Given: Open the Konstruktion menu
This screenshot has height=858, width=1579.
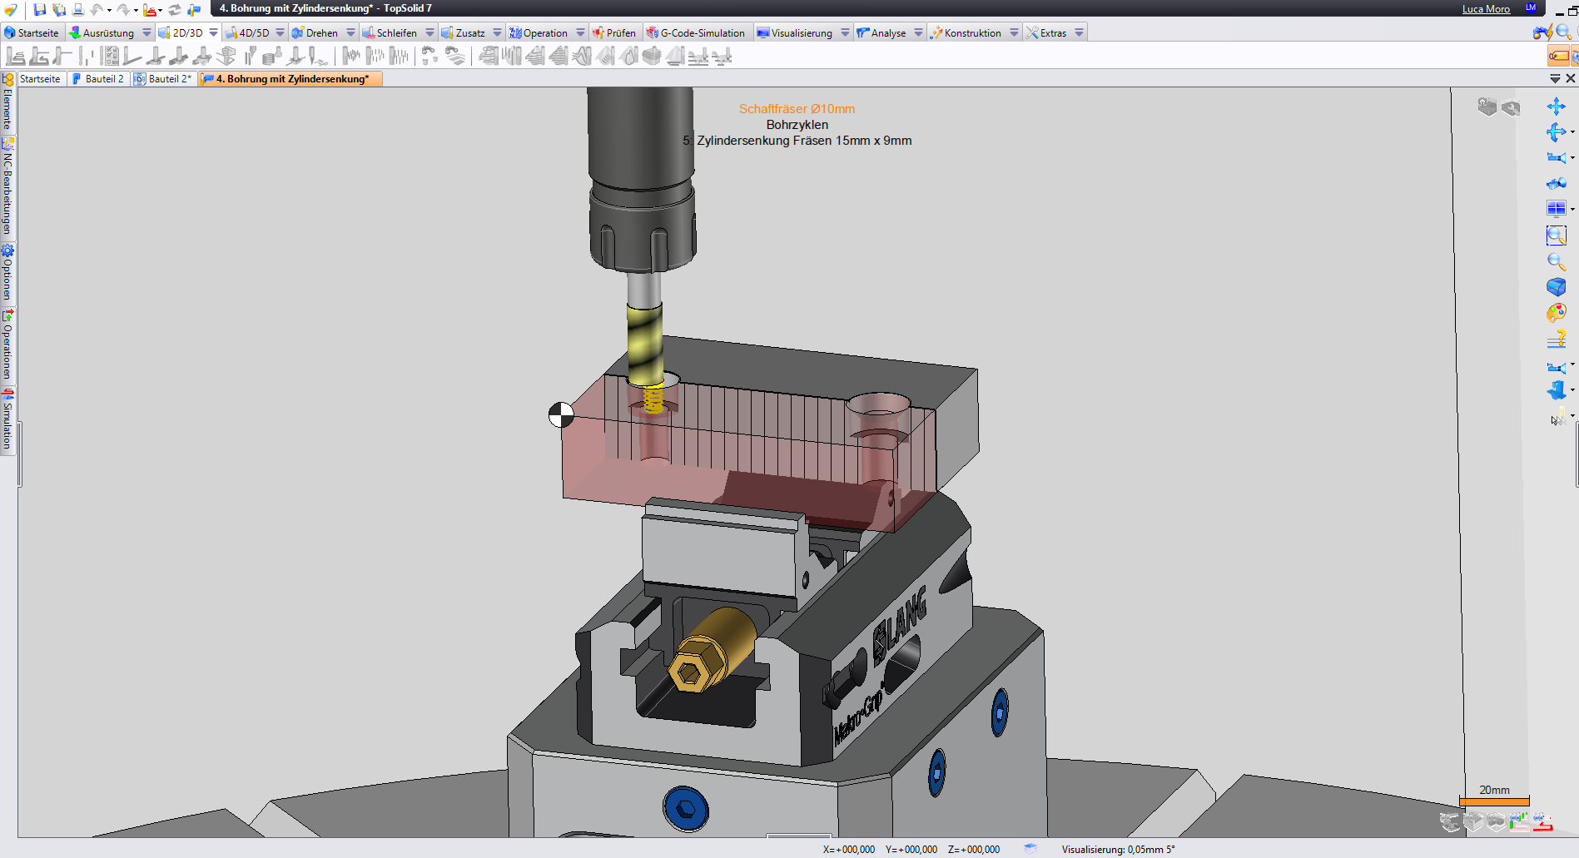Looking at the screenshot, I should (974, 32).
